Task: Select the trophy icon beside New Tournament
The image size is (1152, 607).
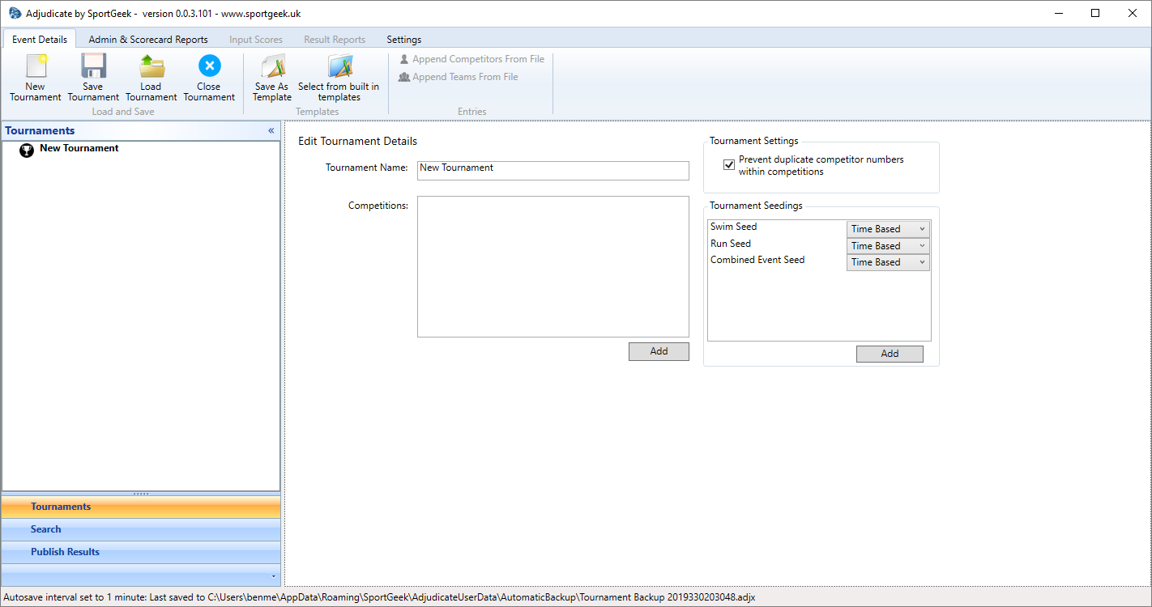Action: (x=27, y=150)
